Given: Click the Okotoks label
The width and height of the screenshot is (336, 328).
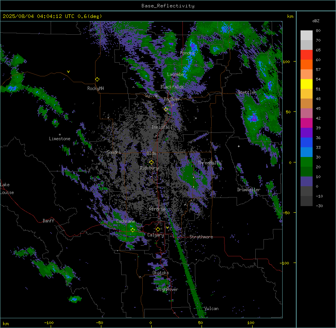Looking at the screenshot, I should [161, 273].
